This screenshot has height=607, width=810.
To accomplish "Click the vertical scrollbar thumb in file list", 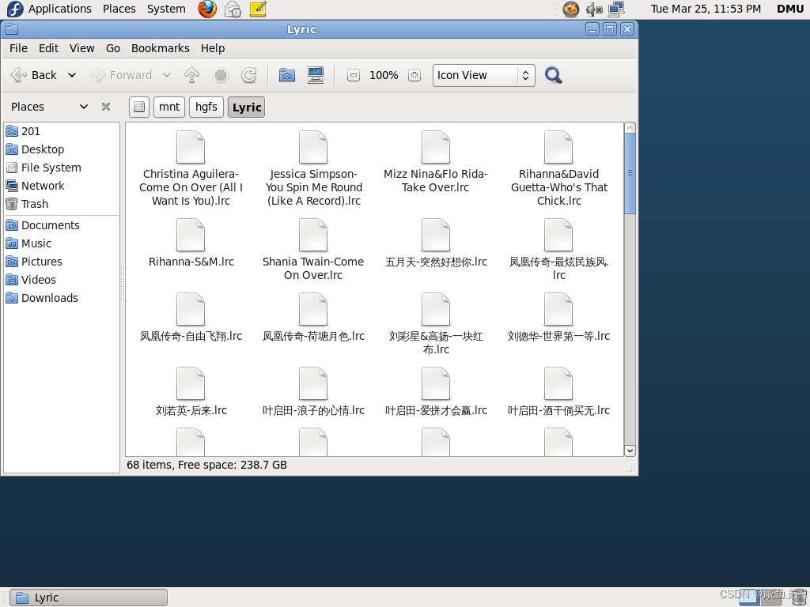I will [630, 173].
